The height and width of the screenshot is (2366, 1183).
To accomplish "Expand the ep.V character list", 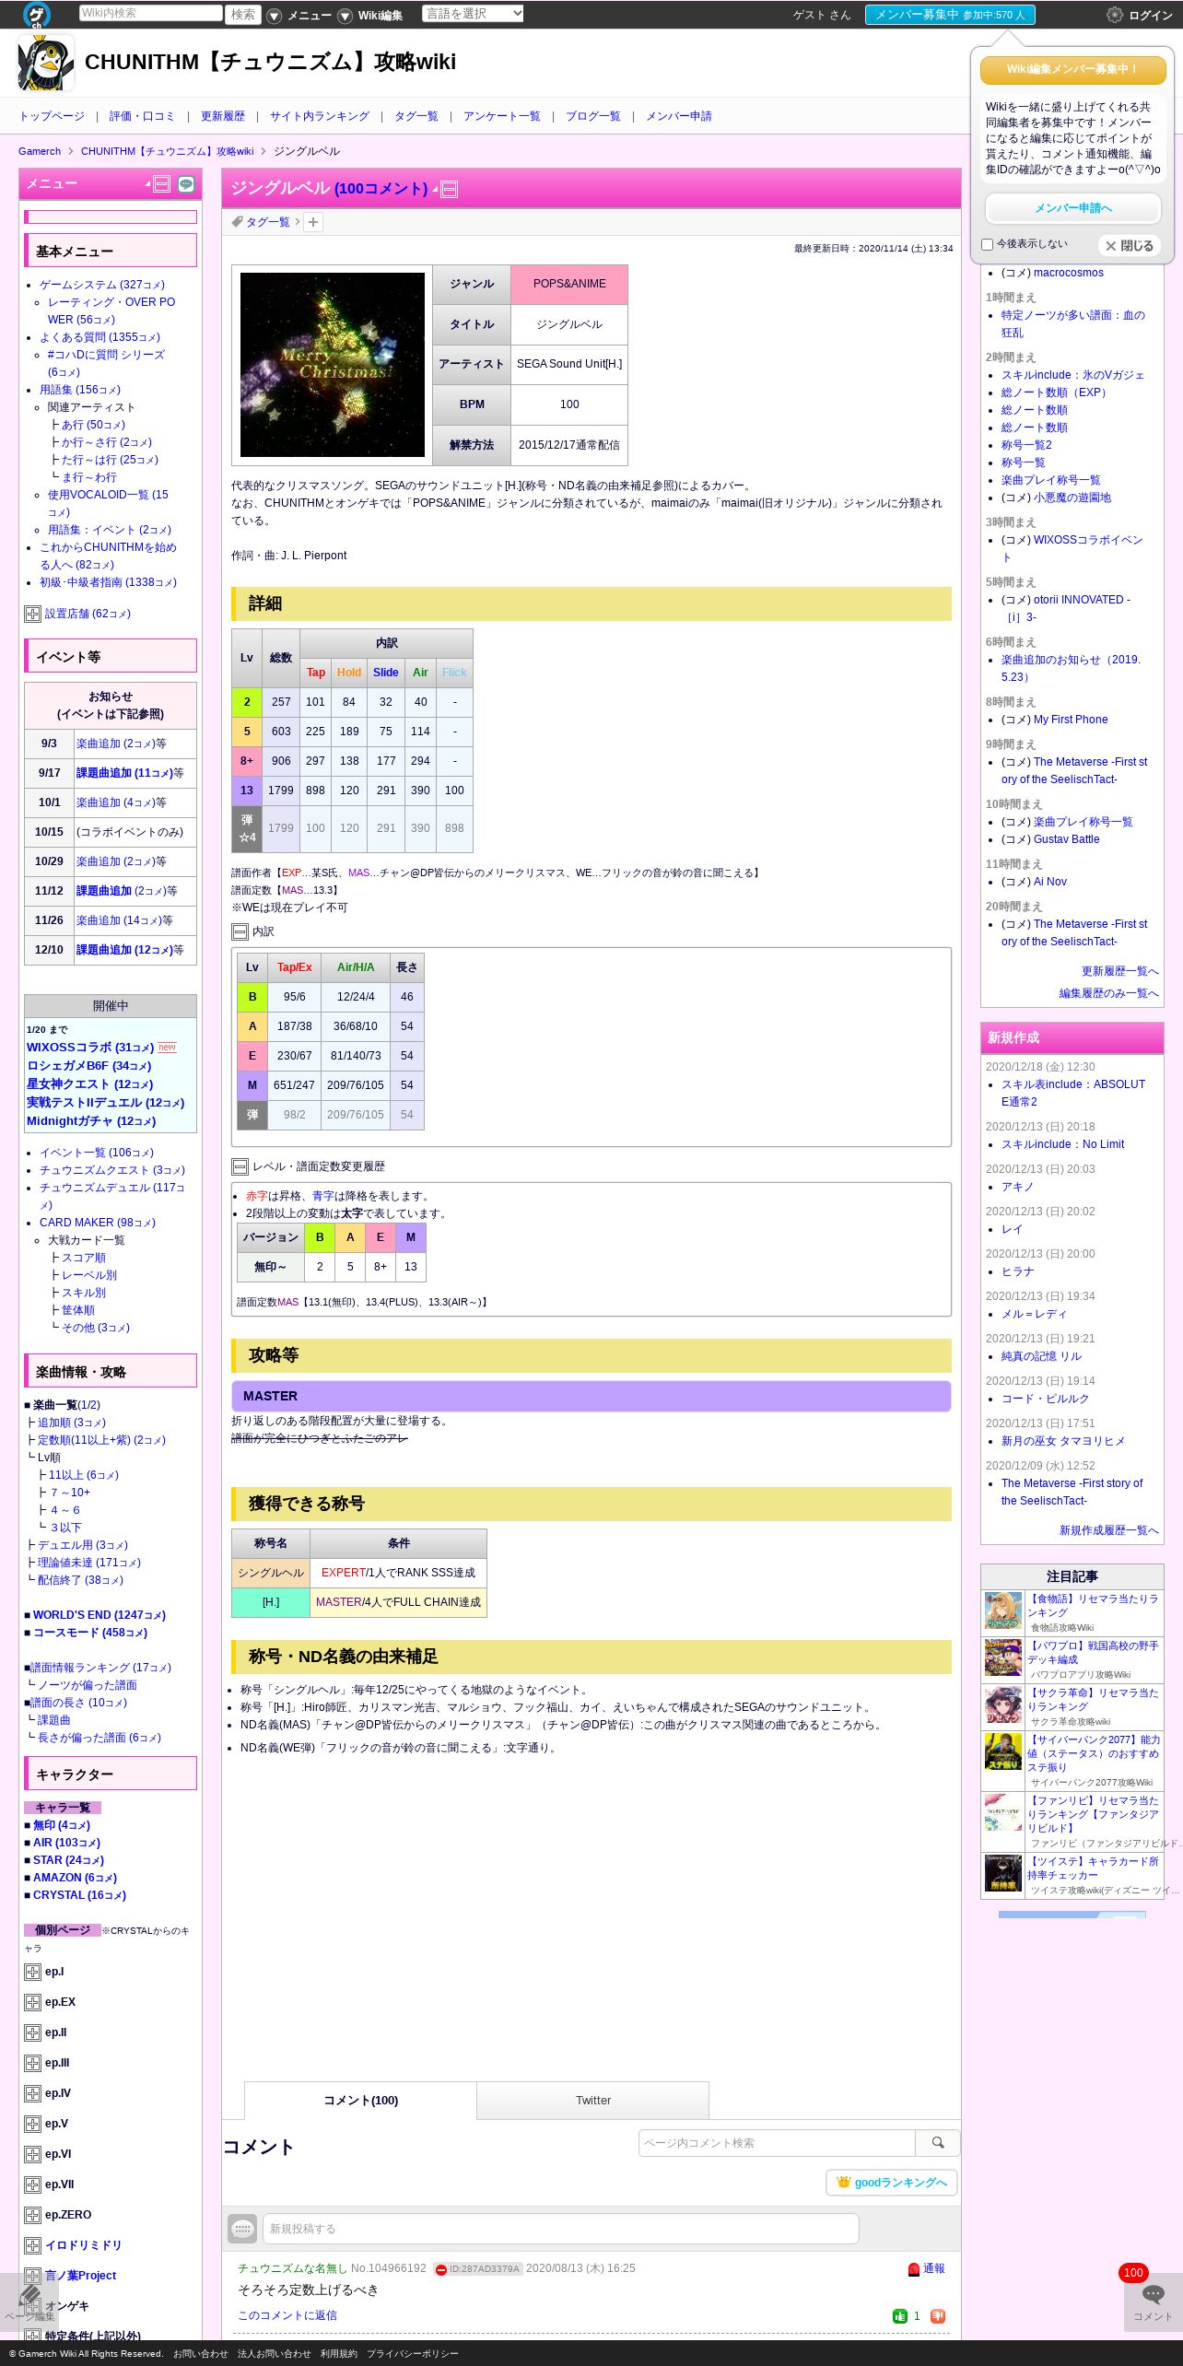I will (32, 2125).
